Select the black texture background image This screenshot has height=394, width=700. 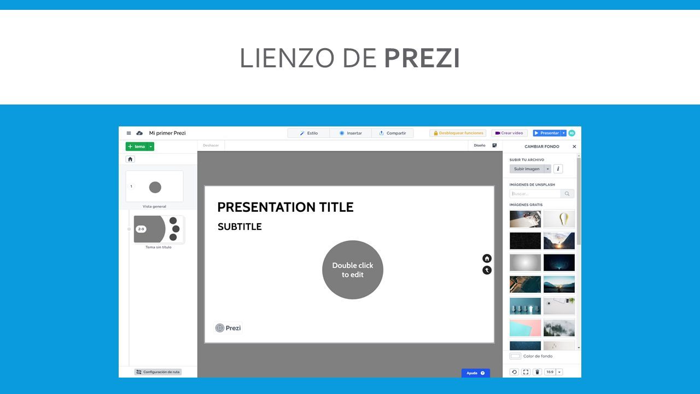coord(525,241)
